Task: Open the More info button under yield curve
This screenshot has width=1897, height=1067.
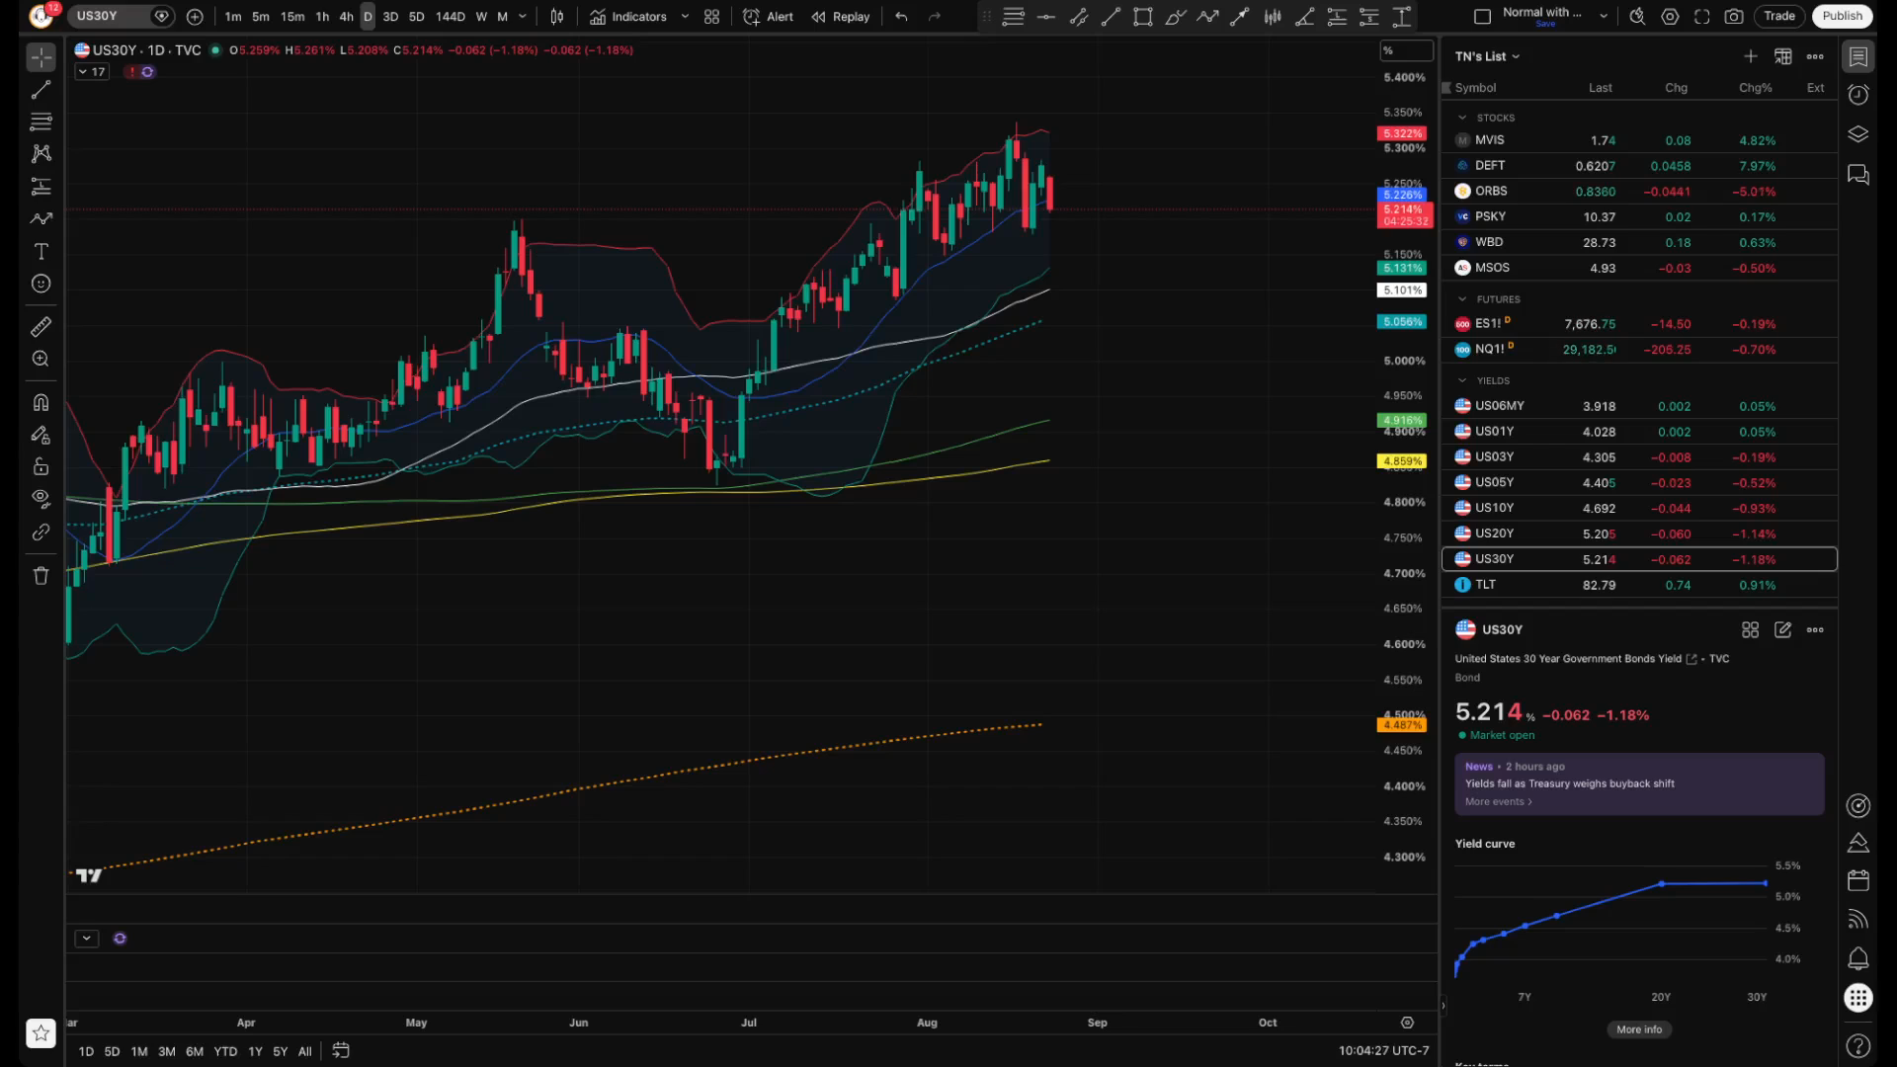Action: [x=1639, y=1029]
